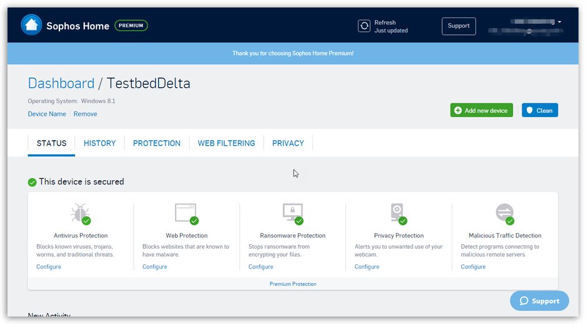Click the 'Ransomware Protection' heading
The image size is (586, 324).
point(292,236)
